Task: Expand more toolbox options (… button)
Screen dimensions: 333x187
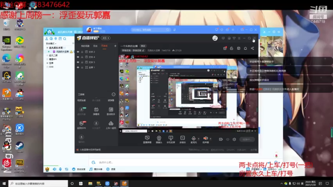Action: pyautogui.click(x=113, y=94)
